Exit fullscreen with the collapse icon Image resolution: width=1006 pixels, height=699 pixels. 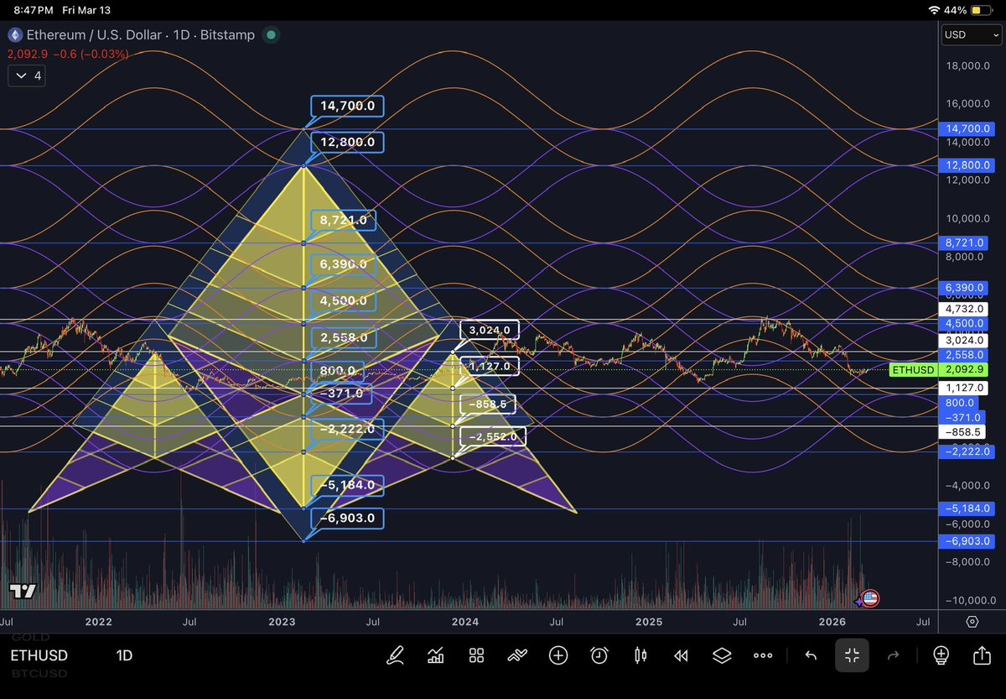point(852,655)
